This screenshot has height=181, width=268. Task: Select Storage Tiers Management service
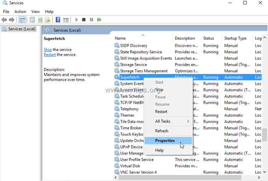pyautogui.click(x=188, y=71)
